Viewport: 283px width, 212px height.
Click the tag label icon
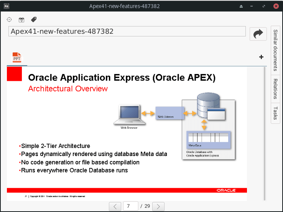(x=34, y=20)
